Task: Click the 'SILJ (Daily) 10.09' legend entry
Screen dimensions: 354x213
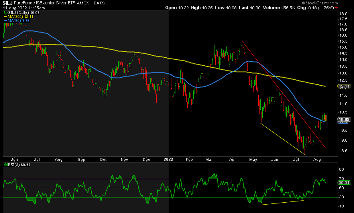Action: click(24, 13)
